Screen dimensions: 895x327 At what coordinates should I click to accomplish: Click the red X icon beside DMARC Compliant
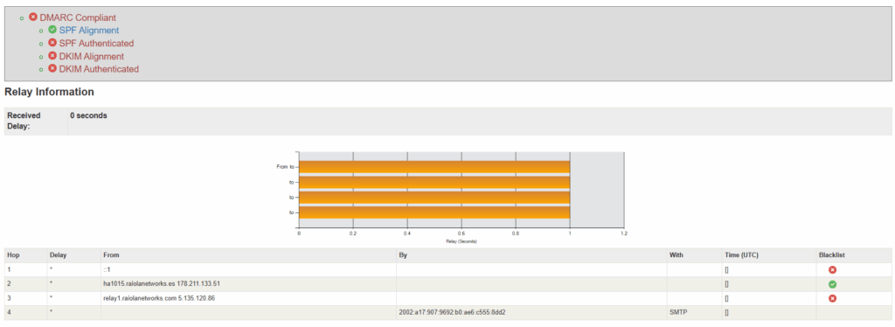click(33, 17)
